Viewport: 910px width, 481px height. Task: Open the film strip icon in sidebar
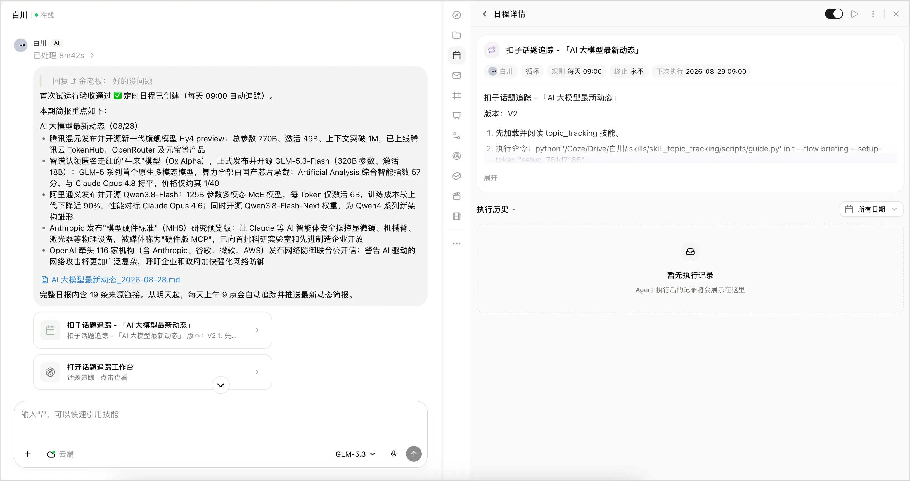(456, 216)
